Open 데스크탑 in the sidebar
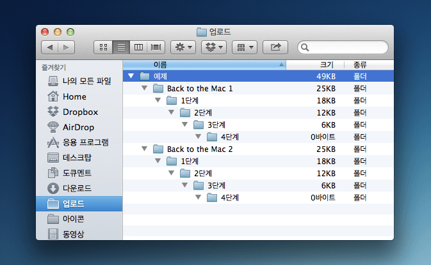This screenshot has width=431, height=265. pyautogui.click(x=79, y=158)
